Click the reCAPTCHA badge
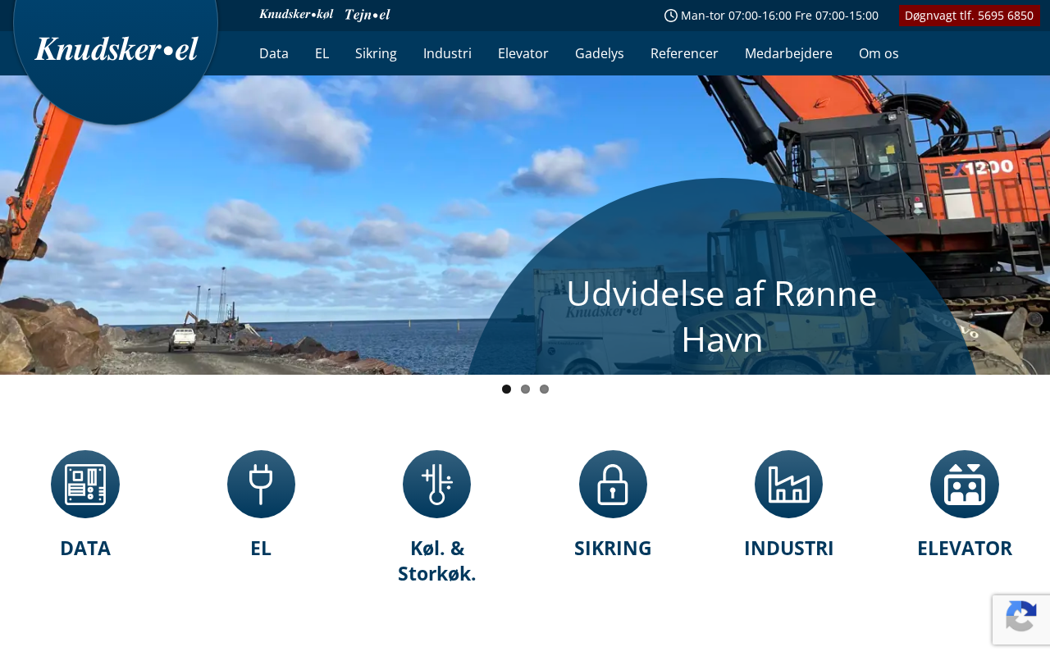 click(x=1021, y=619)
